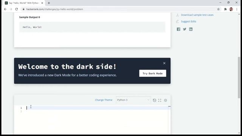Click line 1 in the code editor

97,108
